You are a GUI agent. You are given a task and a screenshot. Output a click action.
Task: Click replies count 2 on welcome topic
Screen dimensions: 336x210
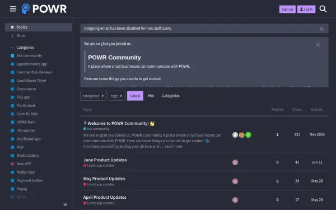277,135
